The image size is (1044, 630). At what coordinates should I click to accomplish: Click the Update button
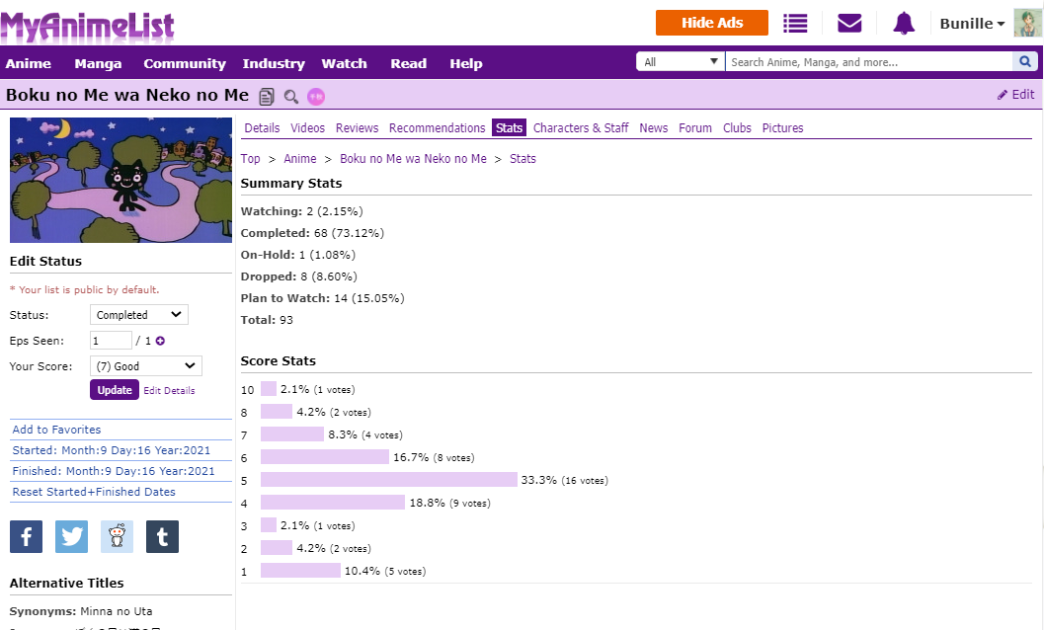coord(114,390)
